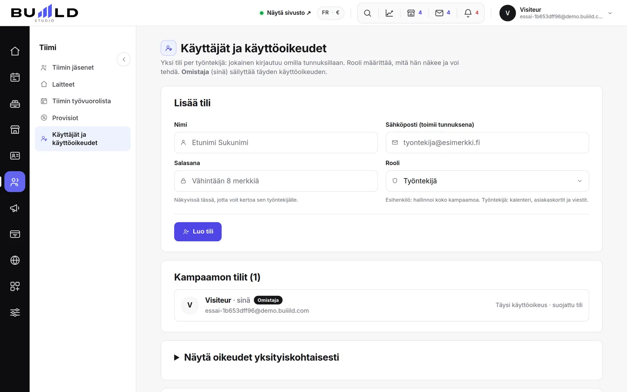Open the statistics chart icon

tap(389, 13)
